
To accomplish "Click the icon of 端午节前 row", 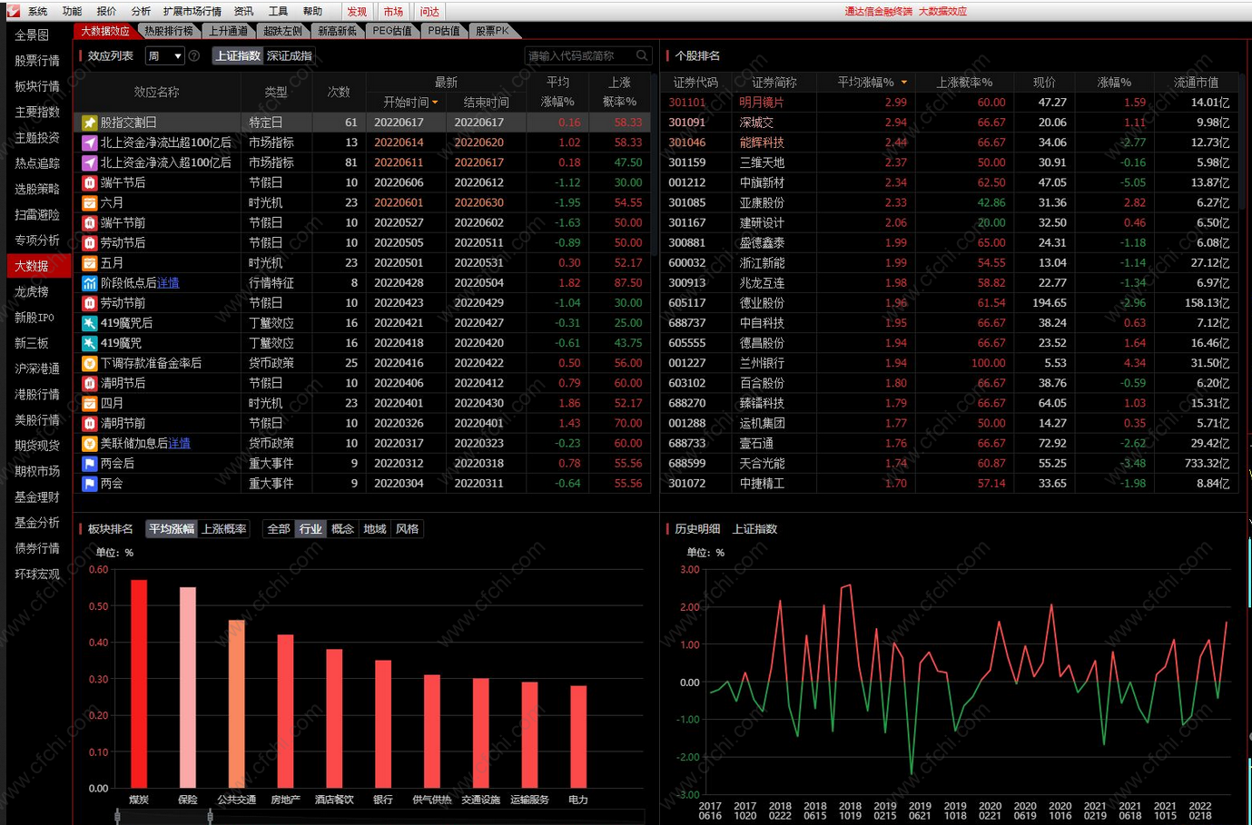I will click(x=89, y=222).
